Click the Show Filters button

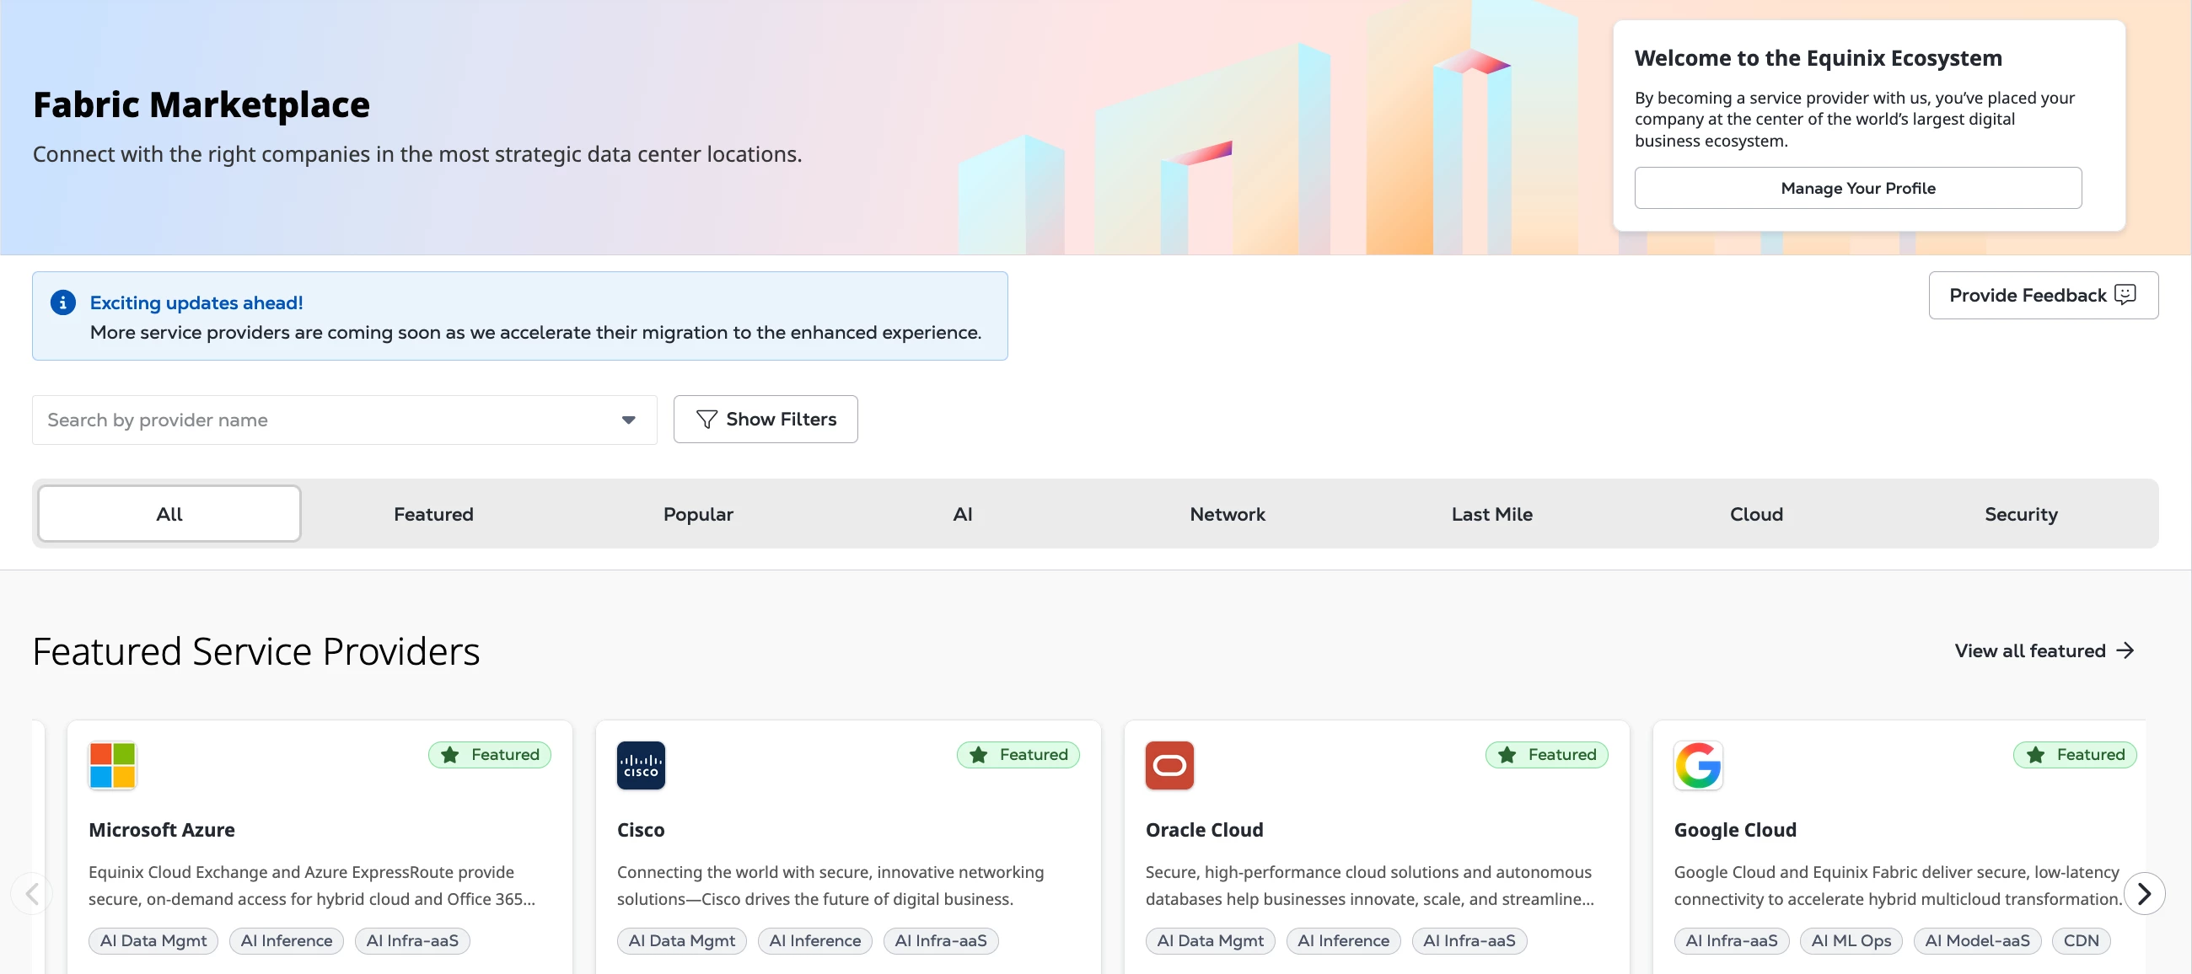(x=765, y=420)
